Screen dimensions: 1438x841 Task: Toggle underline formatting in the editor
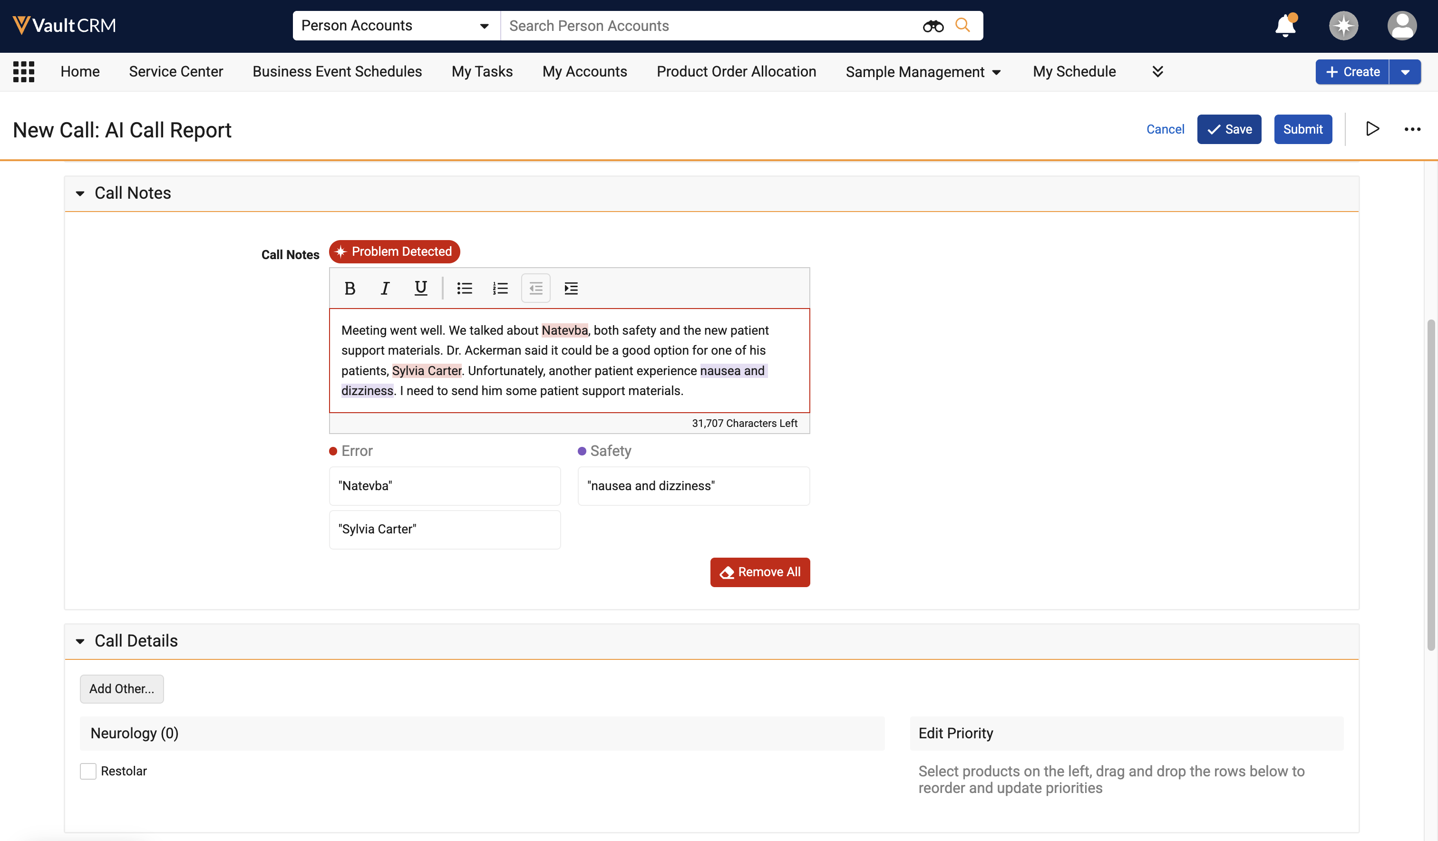[420, 288]
